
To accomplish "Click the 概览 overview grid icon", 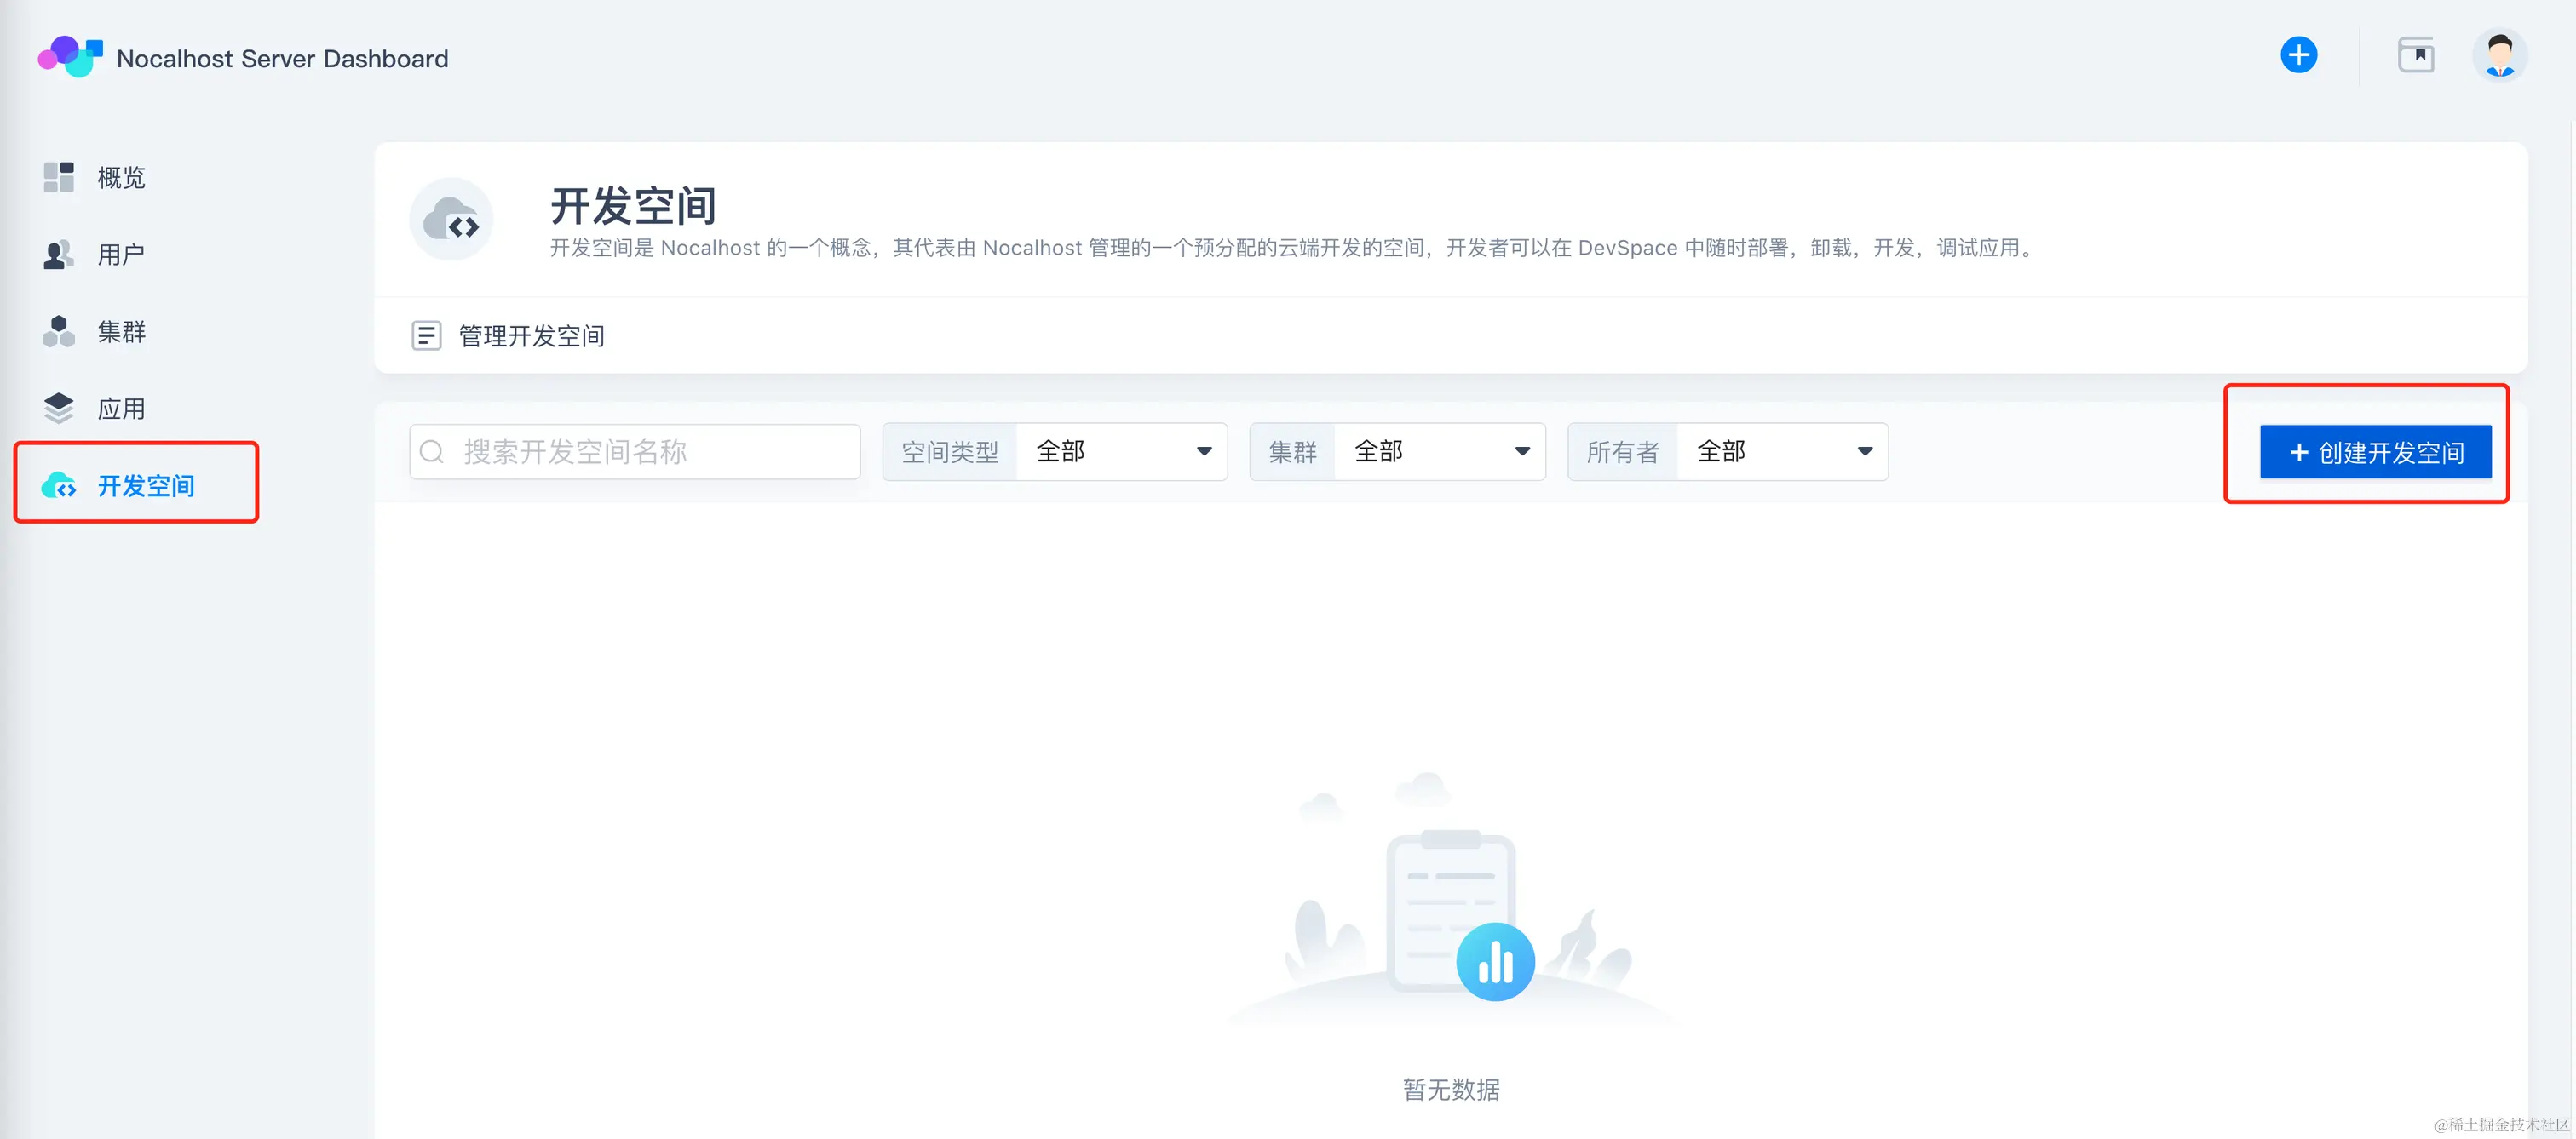I will click(59, 177).
